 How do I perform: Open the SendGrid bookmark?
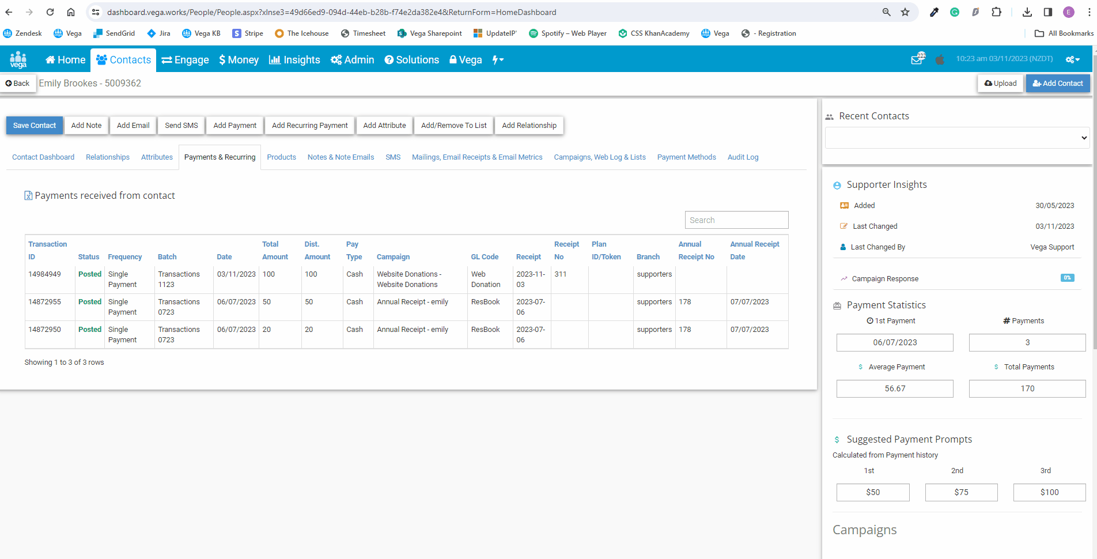coord(114,33)
